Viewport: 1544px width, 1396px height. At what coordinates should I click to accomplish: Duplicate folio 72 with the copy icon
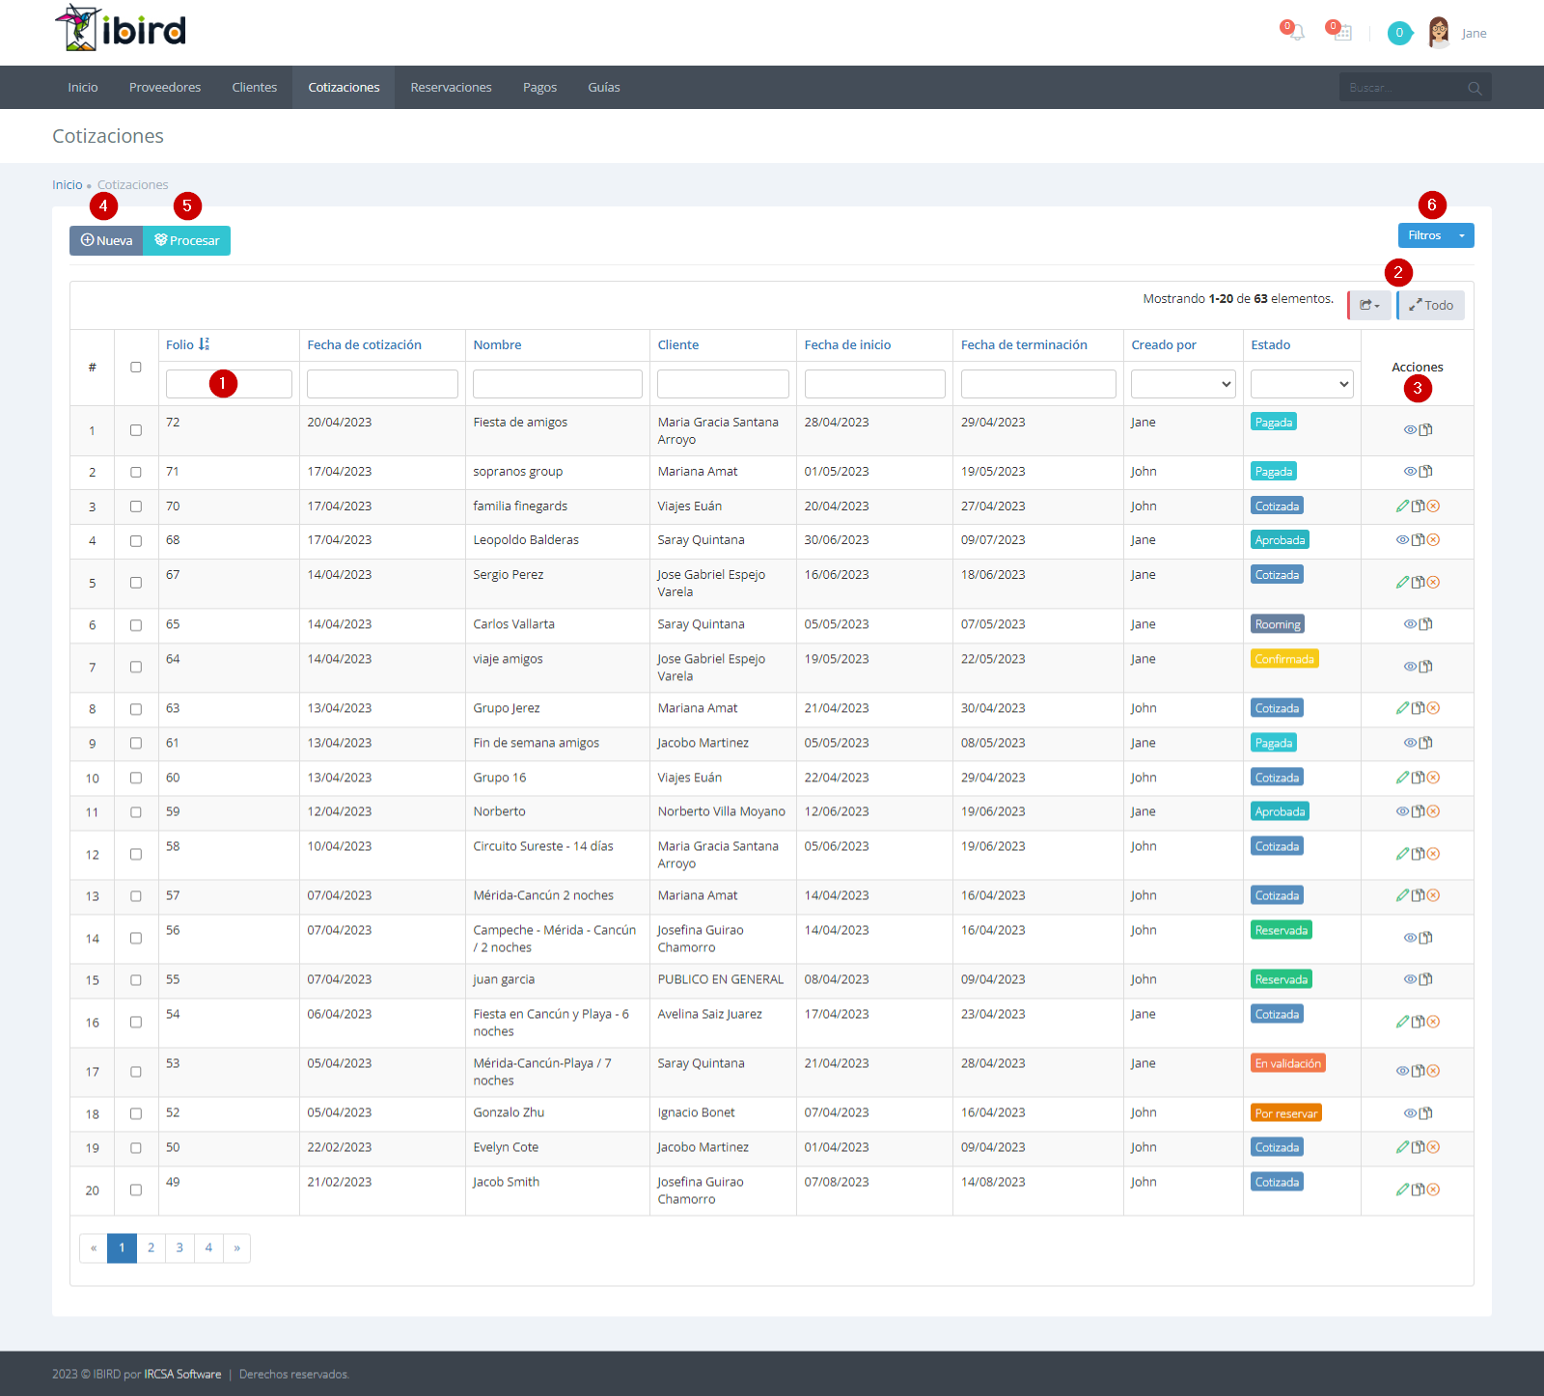[x=1426, y=430]
